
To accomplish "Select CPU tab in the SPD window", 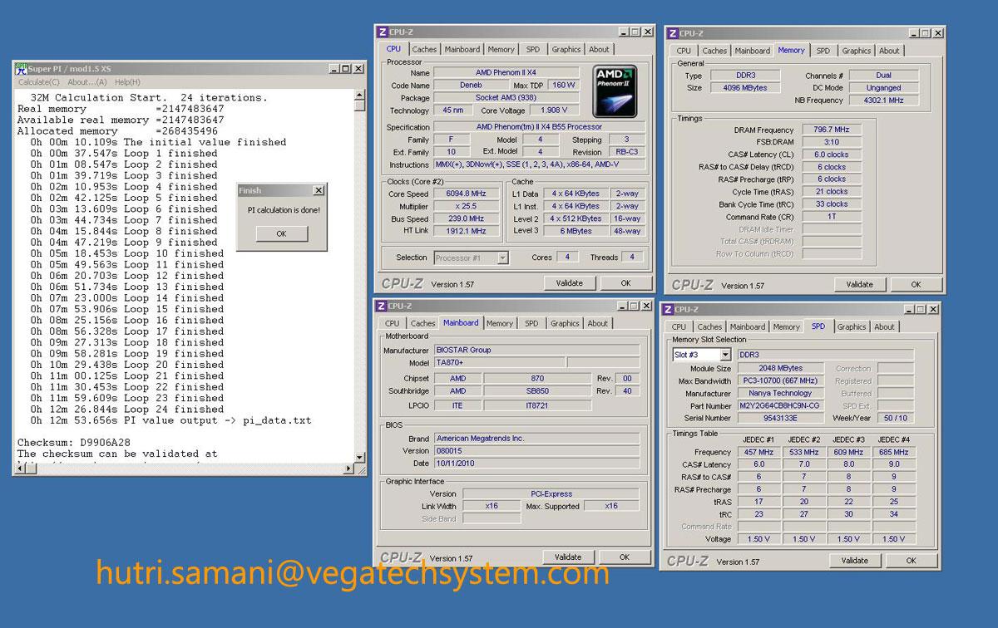I will click(679, 327).
